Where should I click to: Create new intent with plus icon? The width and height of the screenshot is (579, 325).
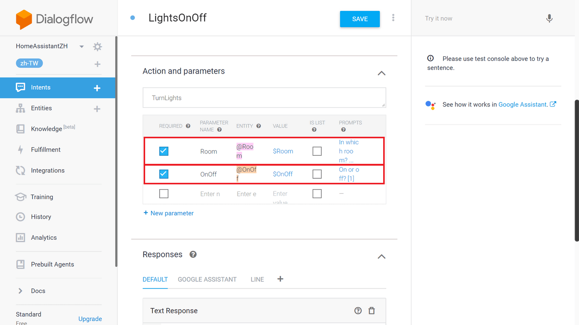pyautogui.click(x=97, y=88)
